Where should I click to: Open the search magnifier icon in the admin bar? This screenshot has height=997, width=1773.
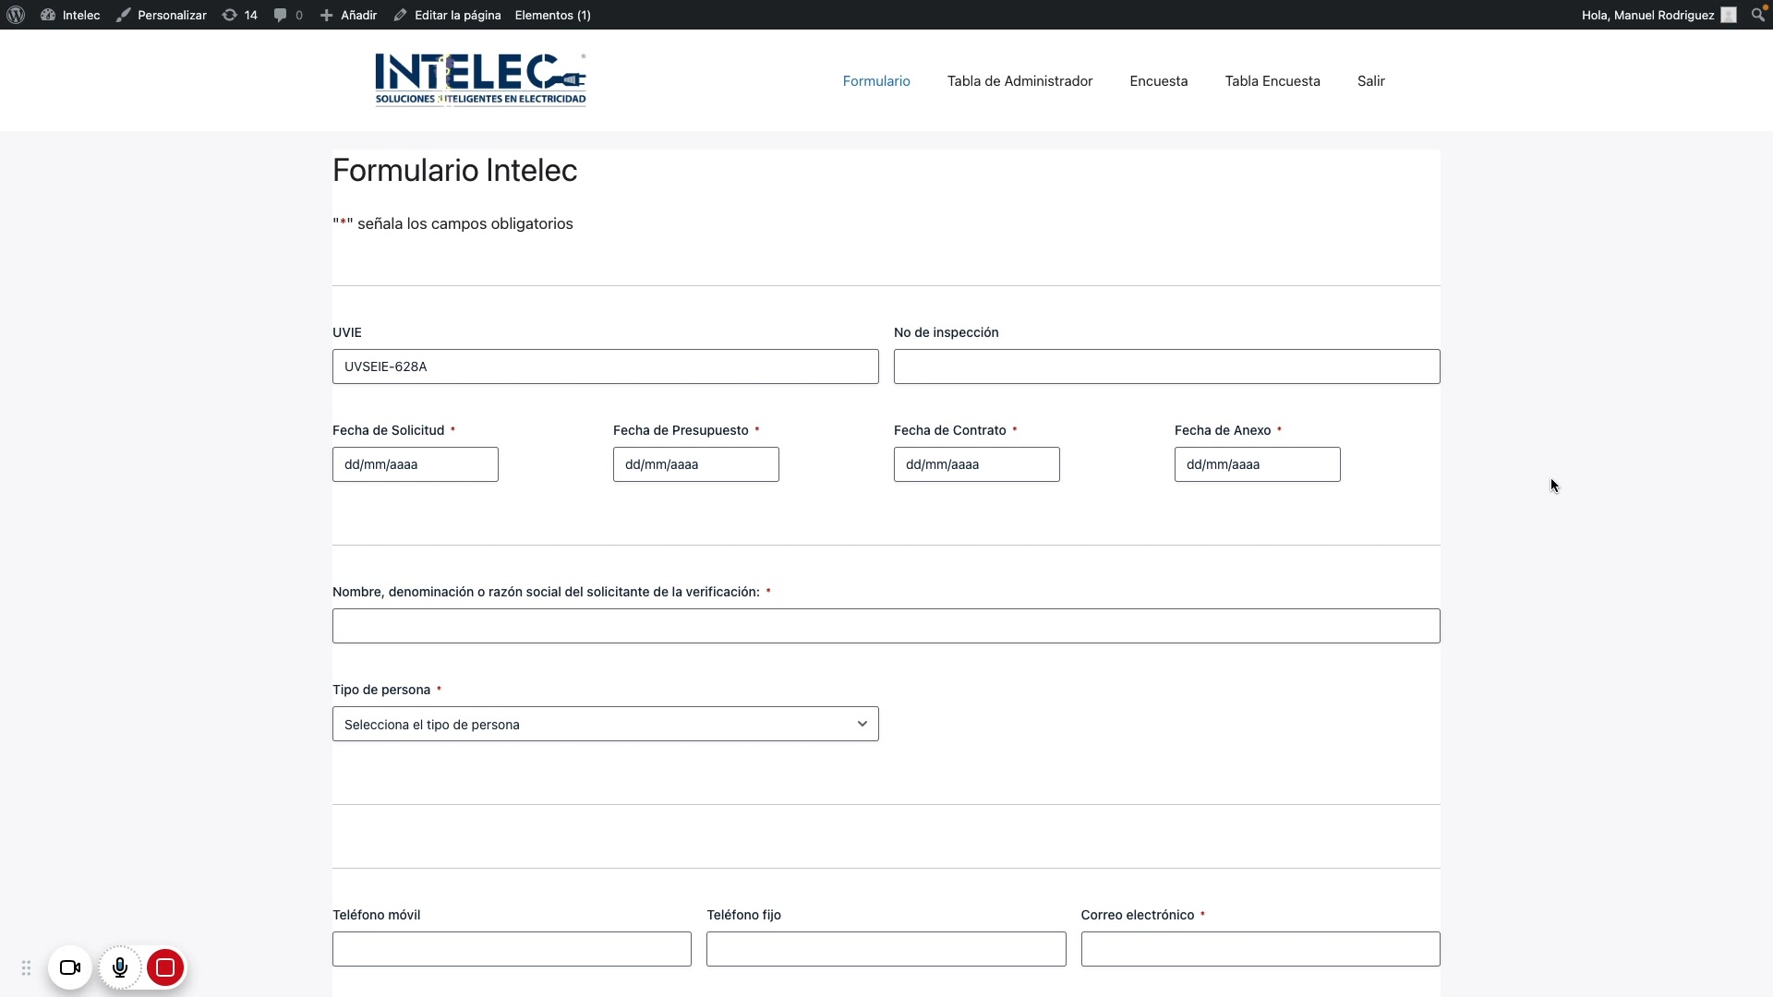click(1757, 15)
